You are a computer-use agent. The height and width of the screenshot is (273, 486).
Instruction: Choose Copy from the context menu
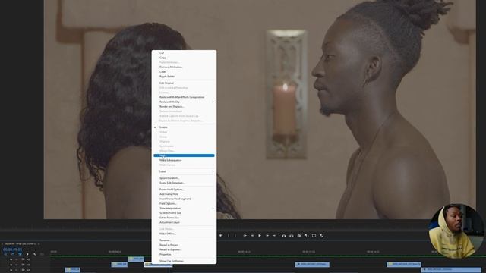coord(184,58)
